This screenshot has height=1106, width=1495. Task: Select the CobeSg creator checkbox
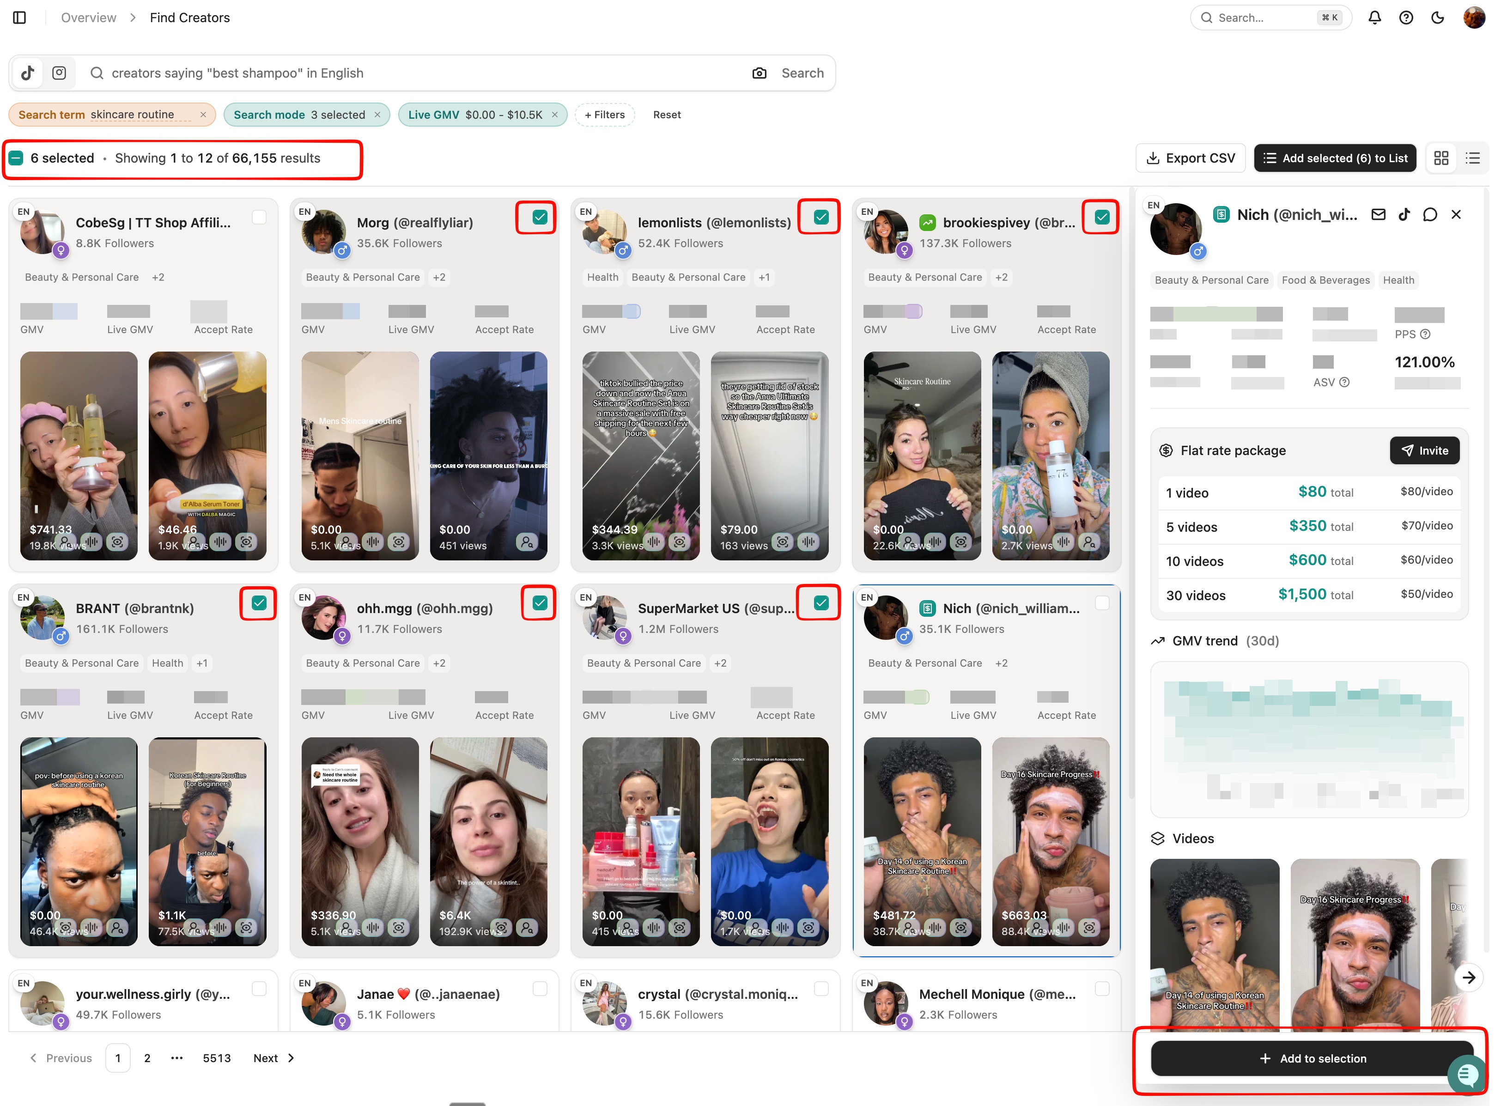coord(259,217)
